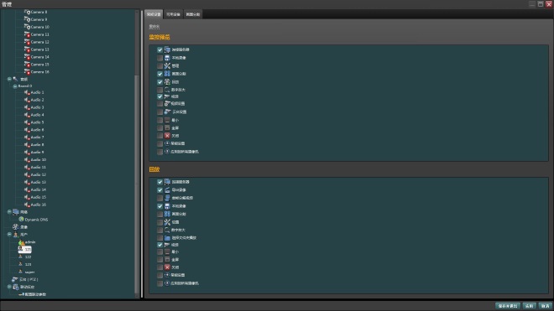Select Audio 16 in the tree
The height and width of the screenshot is (311, 554).
(38, 205)
